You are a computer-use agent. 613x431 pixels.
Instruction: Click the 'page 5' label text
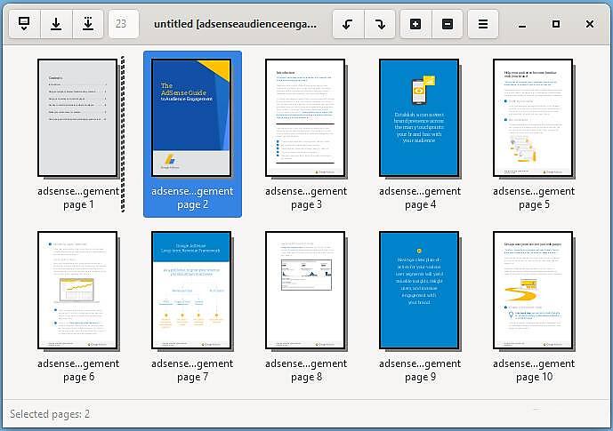pos(534,205)
